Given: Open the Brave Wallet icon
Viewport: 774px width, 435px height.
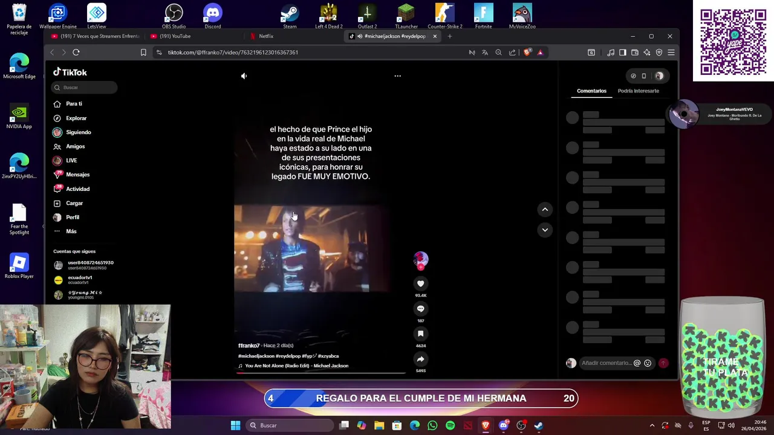Looking at the screenshot, I should coord(635,53).
